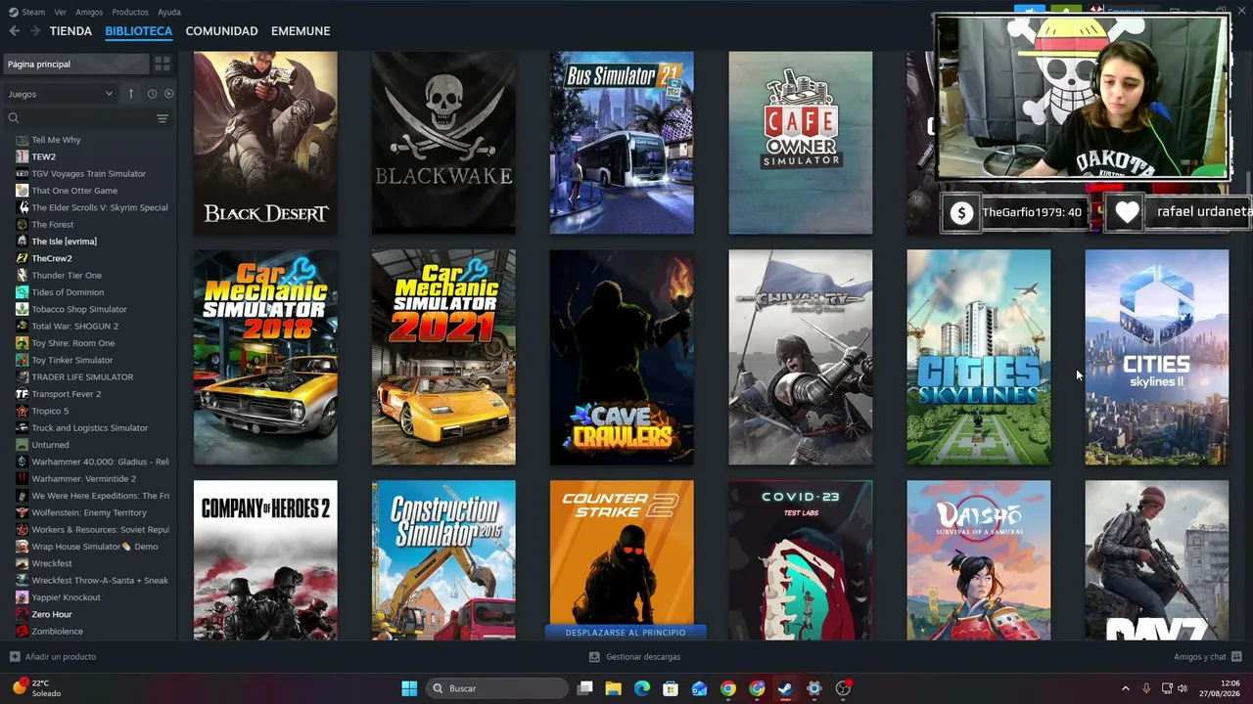Select the Friends and chat icon
The width and height of the screenshot is (1253, 704).
tap(1236, 657)
